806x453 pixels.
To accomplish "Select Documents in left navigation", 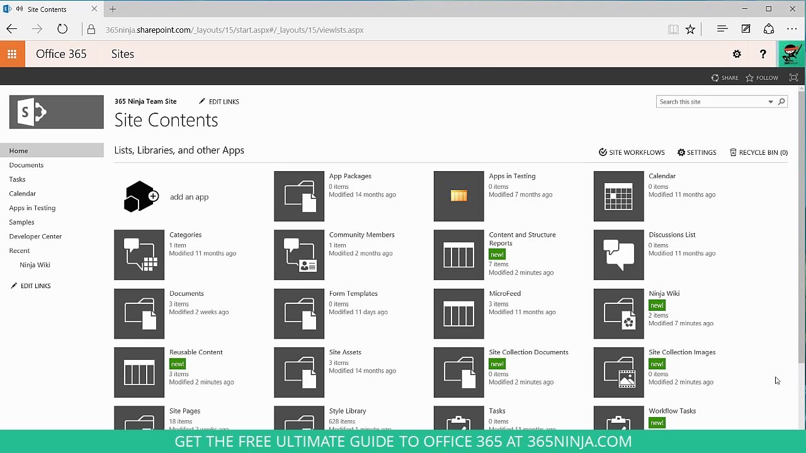I will pos(26,165).
